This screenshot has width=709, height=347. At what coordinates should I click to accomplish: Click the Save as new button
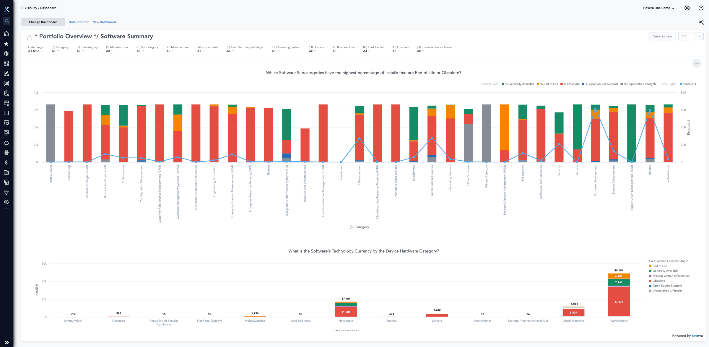click(x=662, y=36)
